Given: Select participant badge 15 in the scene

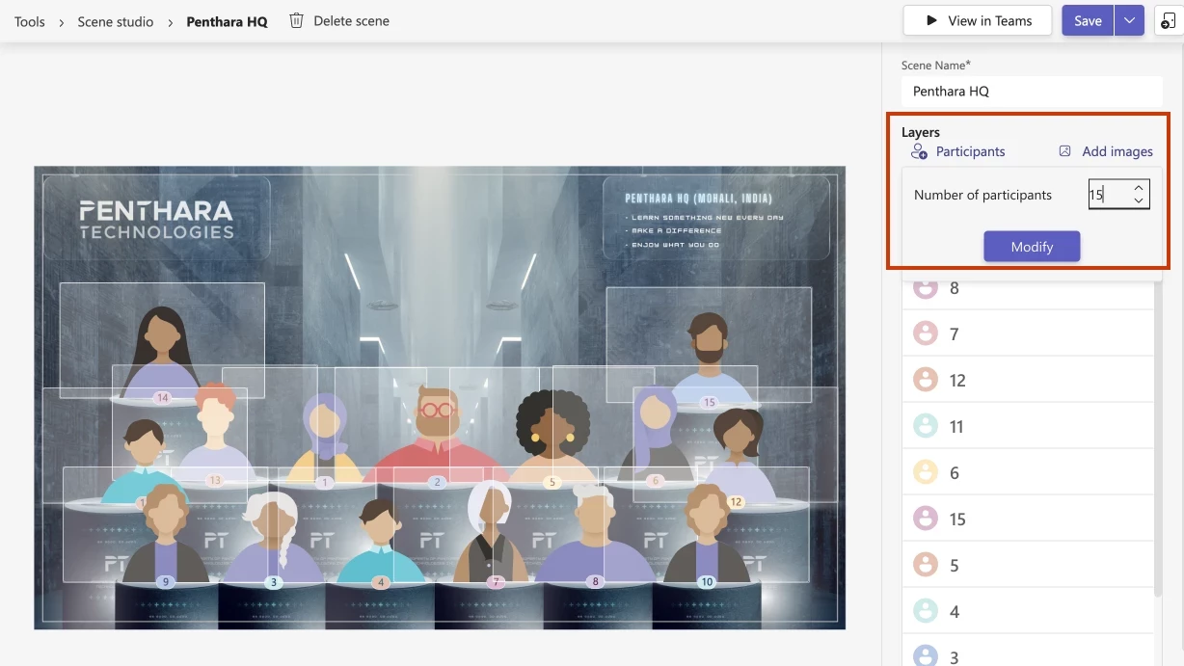Looking at the screenshot, I should click(x=710, y=403).
